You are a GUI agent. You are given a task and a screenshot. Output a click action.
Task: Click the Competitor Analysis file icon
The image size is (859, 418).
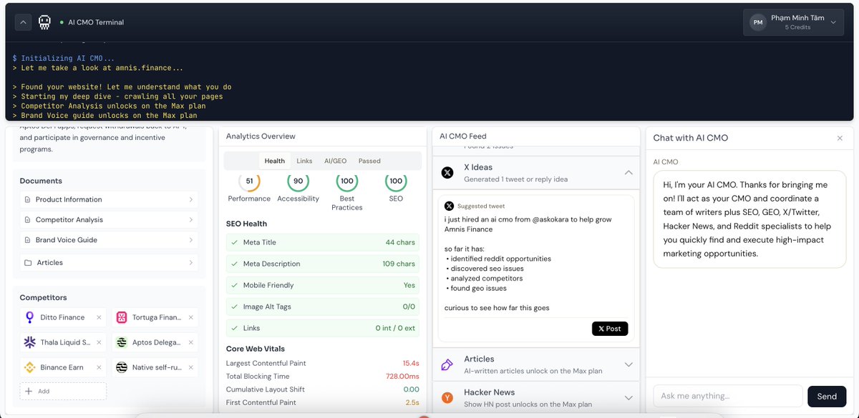click(x=28, y=220)
